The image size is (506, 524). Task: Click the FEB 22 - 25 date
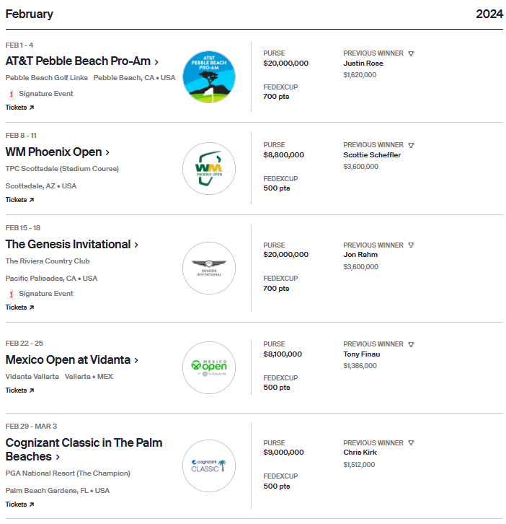pos(24,344)
